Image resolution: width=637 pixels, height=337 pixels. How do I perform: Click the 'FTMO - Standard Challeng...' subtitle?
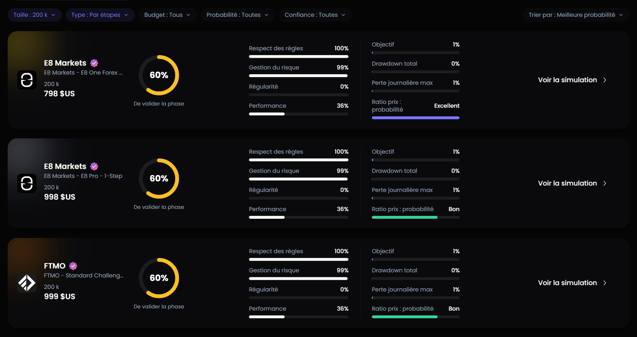pos(84,276)
